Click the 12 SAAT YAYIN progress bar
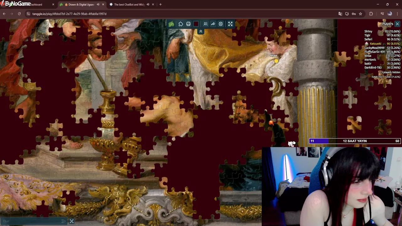 point(355,141)
